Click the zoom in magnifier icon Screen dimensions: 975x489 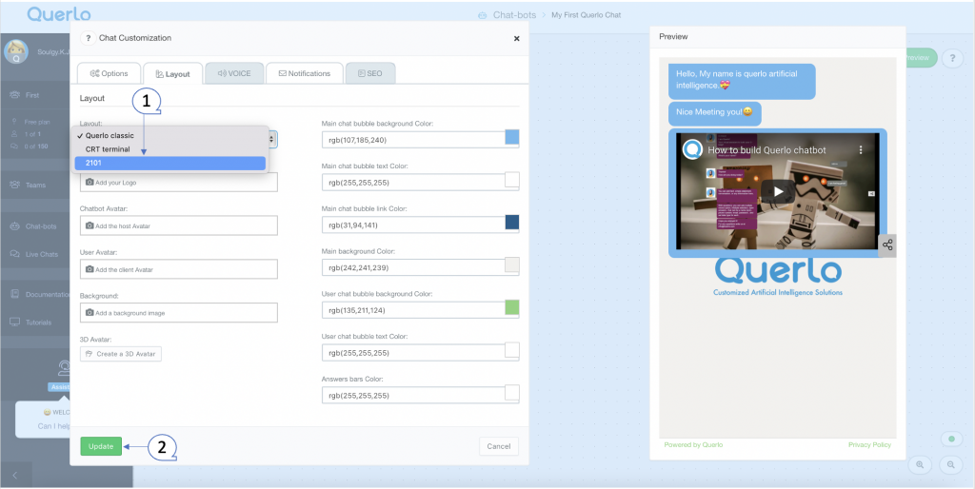(x=920, y=465)
